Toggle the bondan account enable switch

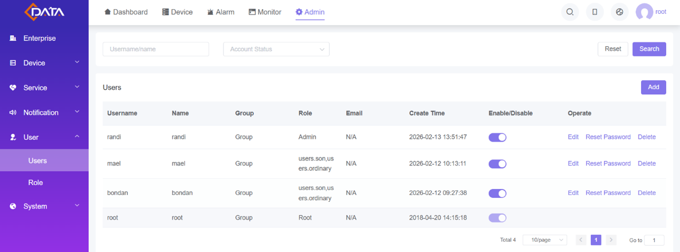tap(497, 193)
